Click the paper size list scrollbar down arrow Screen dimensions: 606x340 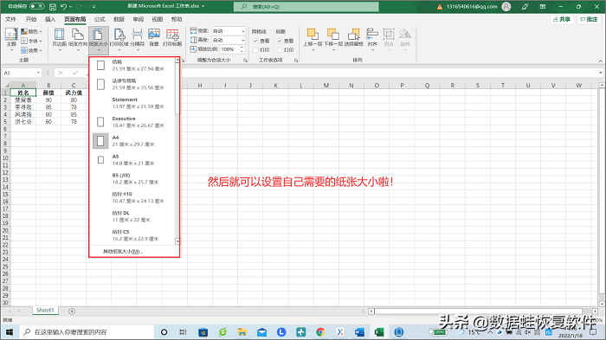coord(177,241)
